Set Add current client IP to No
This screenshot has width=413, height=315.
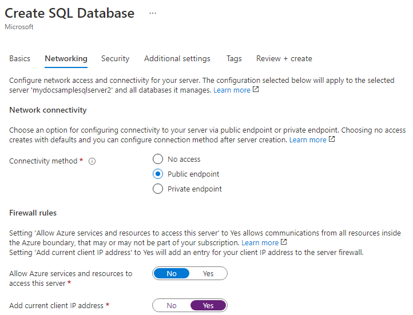(x=172, y=306)
